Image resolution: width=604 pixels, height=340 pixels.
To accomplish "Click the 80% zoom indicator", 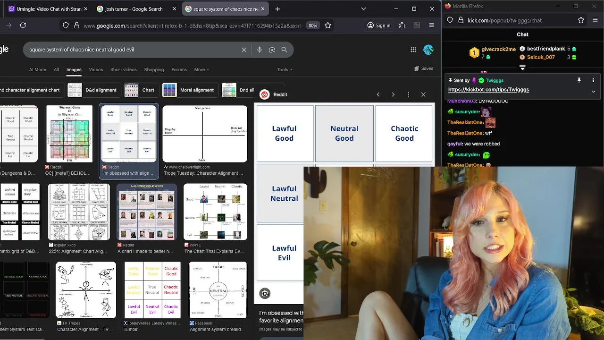I will point(313,25).
